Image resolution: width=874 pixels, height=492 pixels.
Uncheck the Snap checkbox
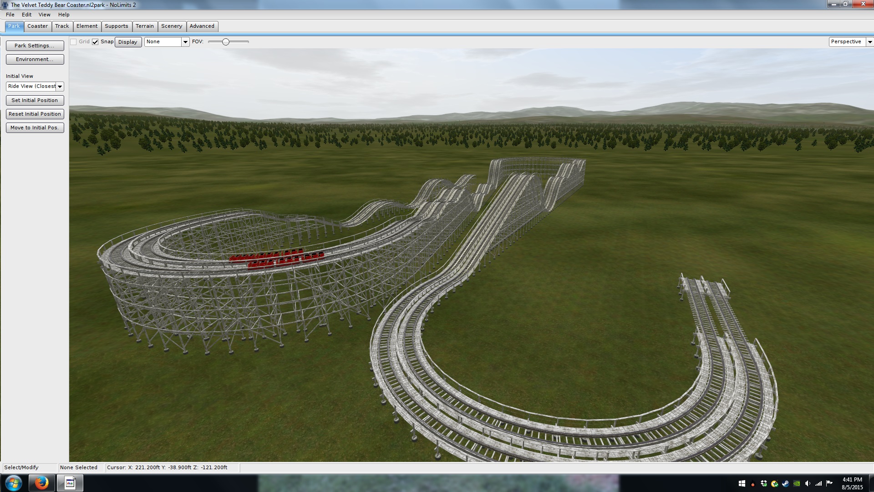pos(95,42)
